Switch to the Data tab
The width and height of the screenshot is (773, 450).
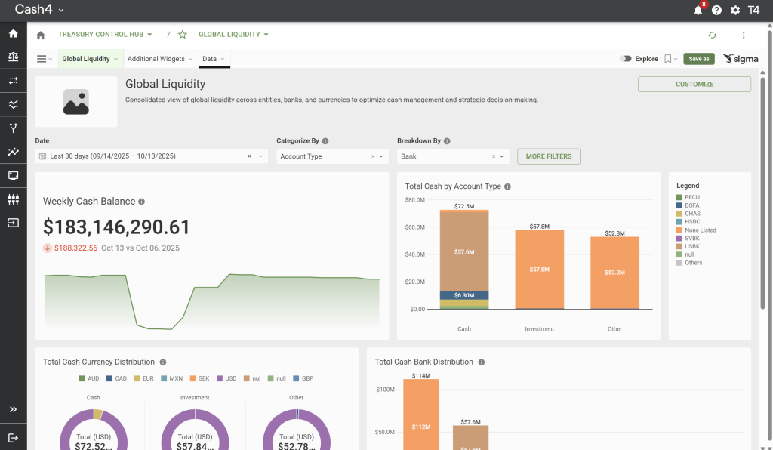tap(210, 58)
